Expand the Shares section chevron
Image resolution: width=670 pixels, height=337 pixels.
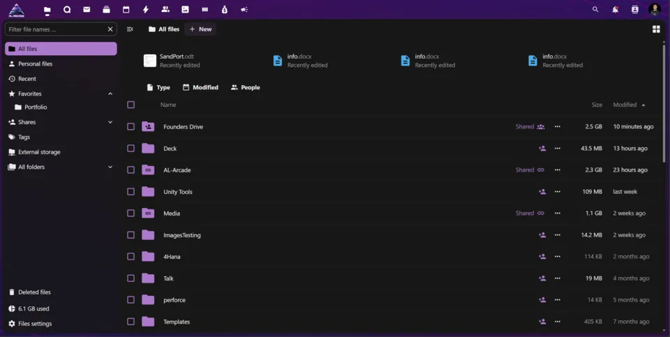110,122
